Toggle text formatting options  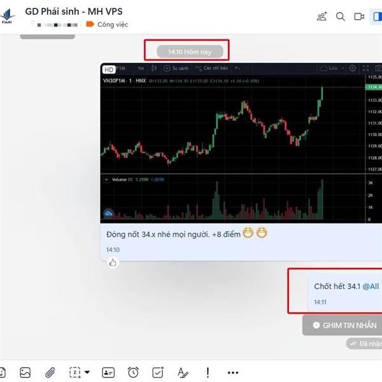coord(183,372)
